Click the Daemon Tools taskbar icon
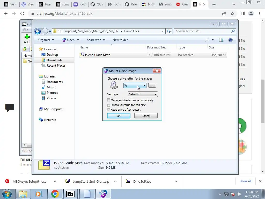The height and width of the screenshot is (199, 265). (x=103, y=194)
